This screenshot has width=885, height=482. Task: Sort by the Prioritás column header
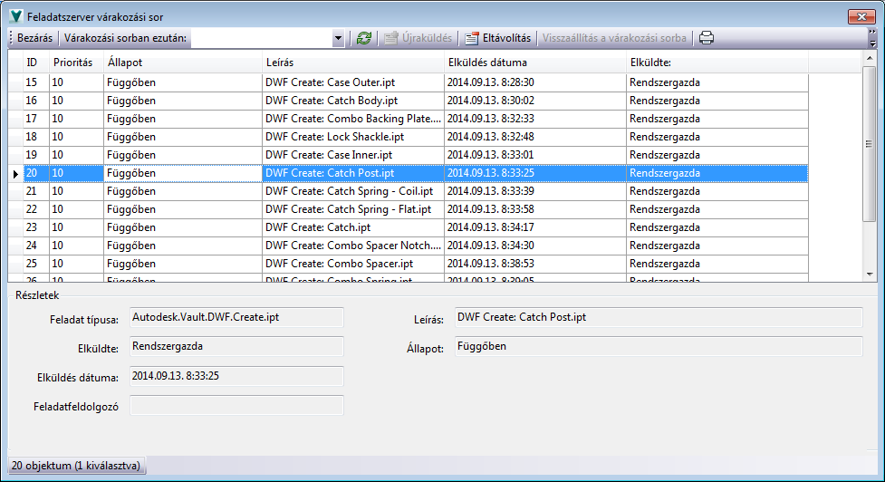coord(76,63)
